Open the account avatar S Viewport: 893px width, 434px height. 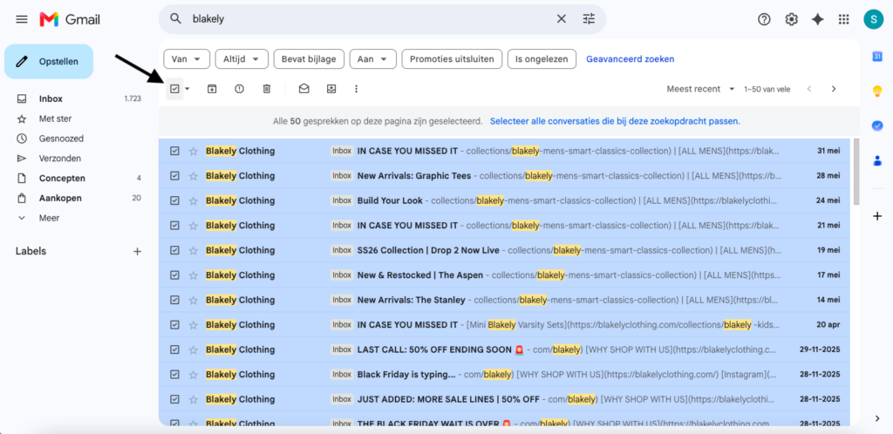point(872,19)
